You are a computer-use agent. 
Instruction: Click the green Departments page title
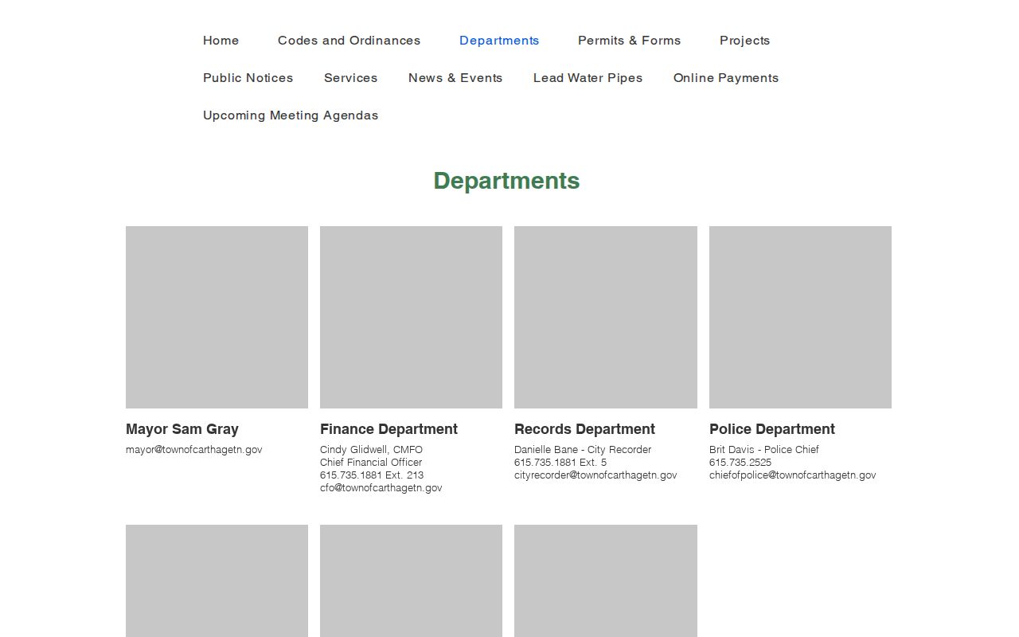pyautogui.click(x=506, y=181)
